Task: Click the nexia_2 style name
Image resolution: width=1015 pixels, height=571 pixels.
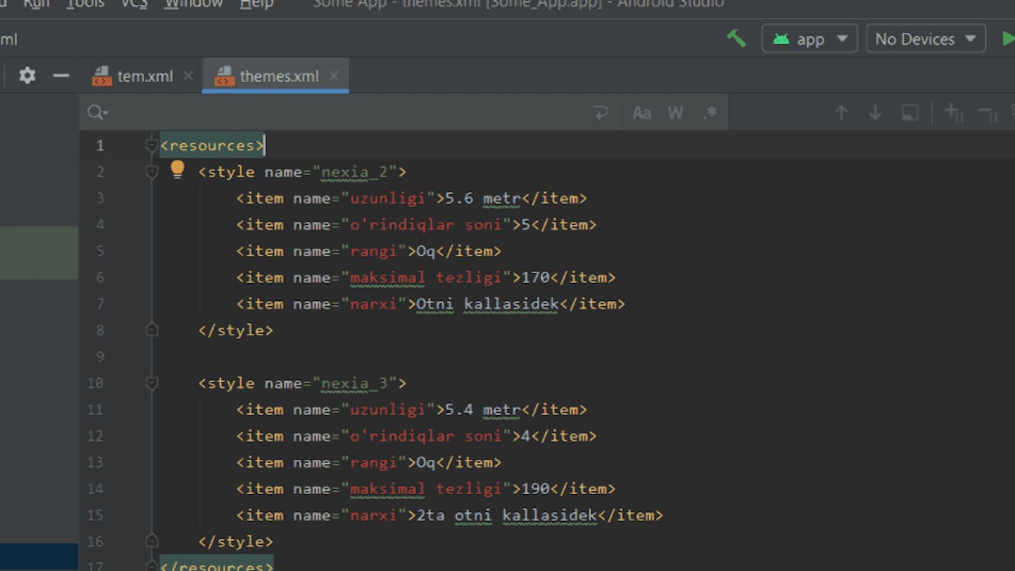Action: [x=359, y=172]
